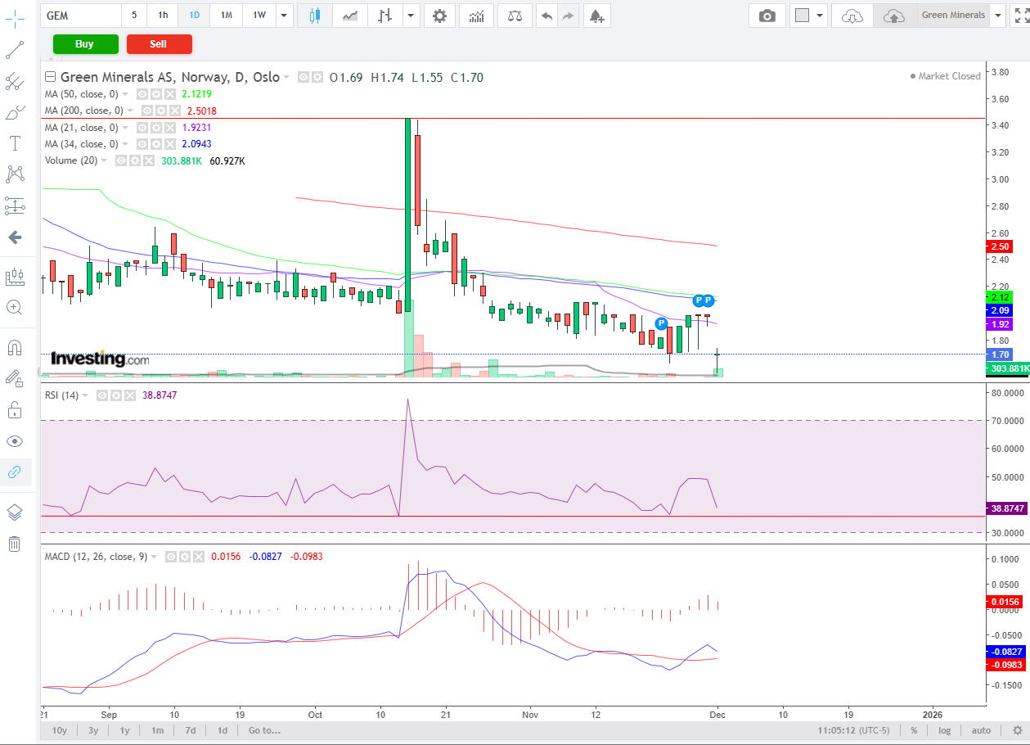Select the text annotation tool
The width and height of the screenshot is (1030, 745).
pyautogui.click(x=15, y=144)
